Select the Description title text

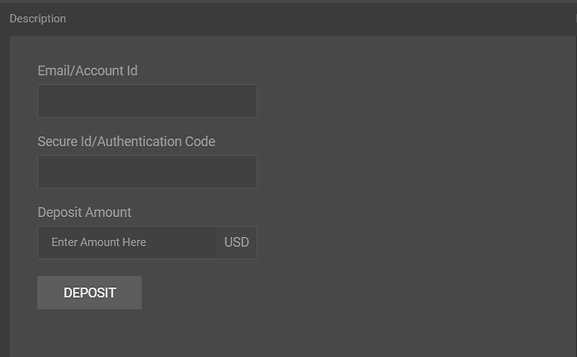38,18
